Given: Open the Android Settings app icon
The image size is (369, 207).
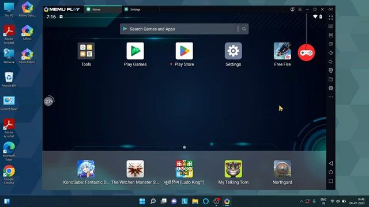Looking at the screenshot, I should pyautogui.click(x=233, y=51).
